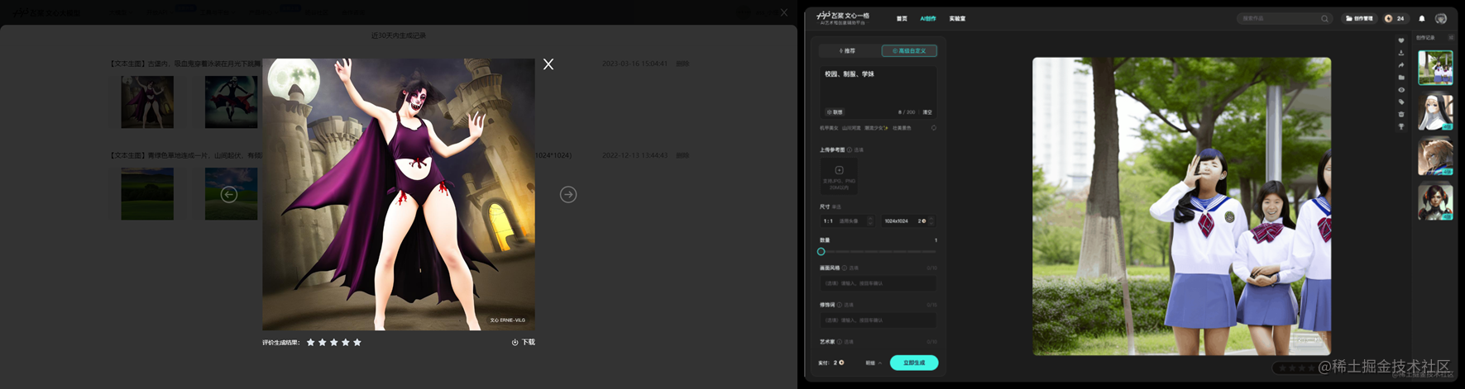Open the coin balance showing 24
This screenshot has width=1465, height=389.
click(1395, 18)
